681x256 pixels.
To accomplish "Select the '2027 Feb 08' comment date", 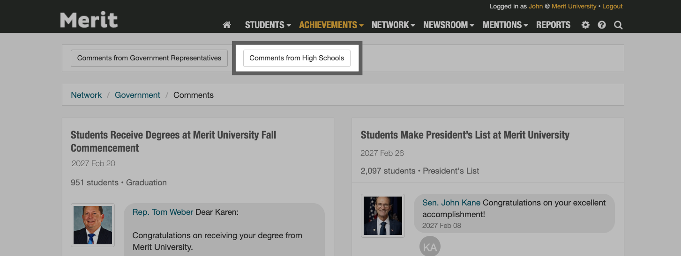I will point(442,225).
